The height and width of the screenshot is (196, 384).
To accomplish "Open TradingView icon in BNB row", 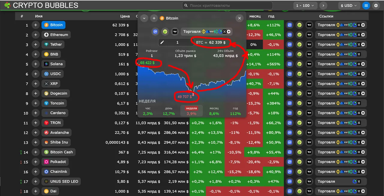I will [x=309, y=54].
